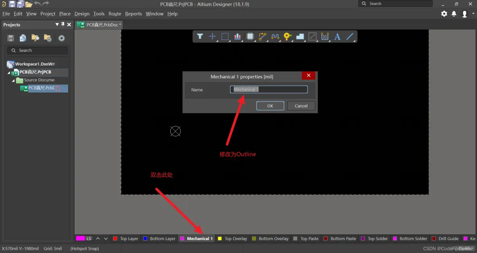This screenshot has height=253, width=477.
Task: Activate the interactive routing tool
Action: click(263, 37)
